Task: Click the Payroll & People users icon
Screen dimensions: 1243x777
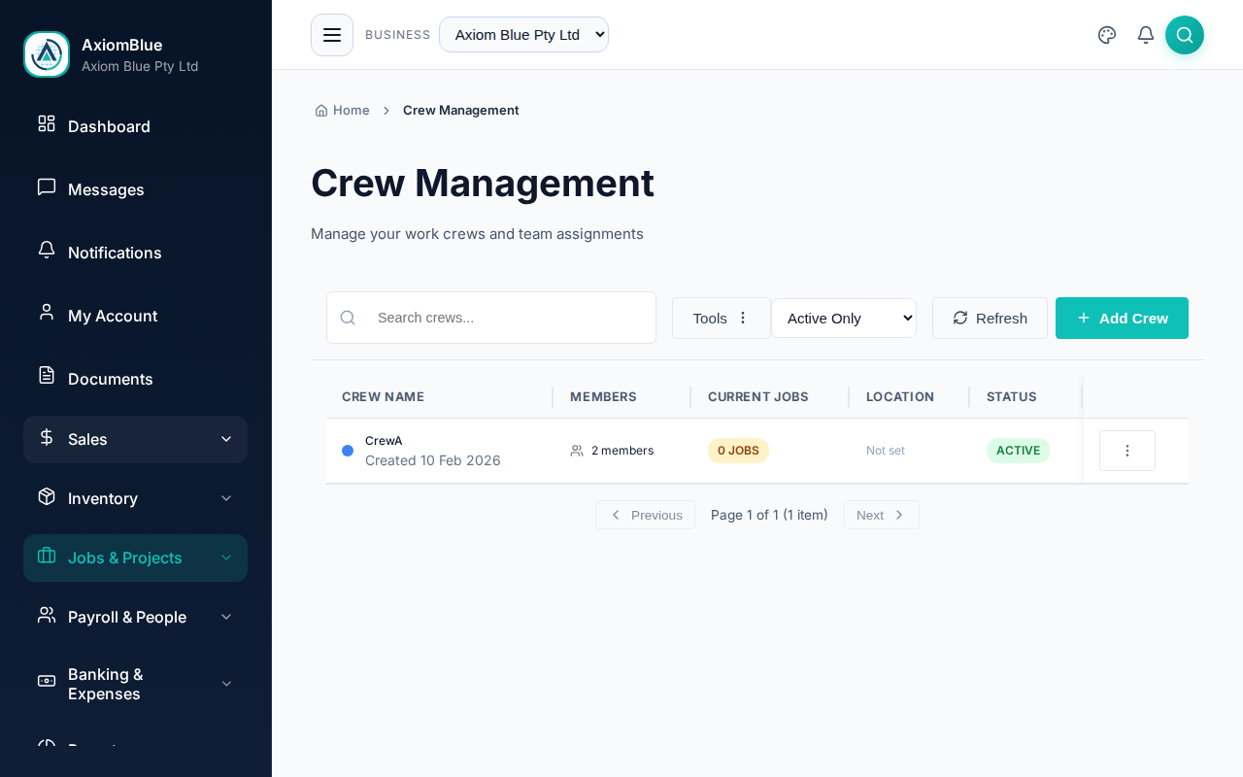Action: [x=47, y=615]
